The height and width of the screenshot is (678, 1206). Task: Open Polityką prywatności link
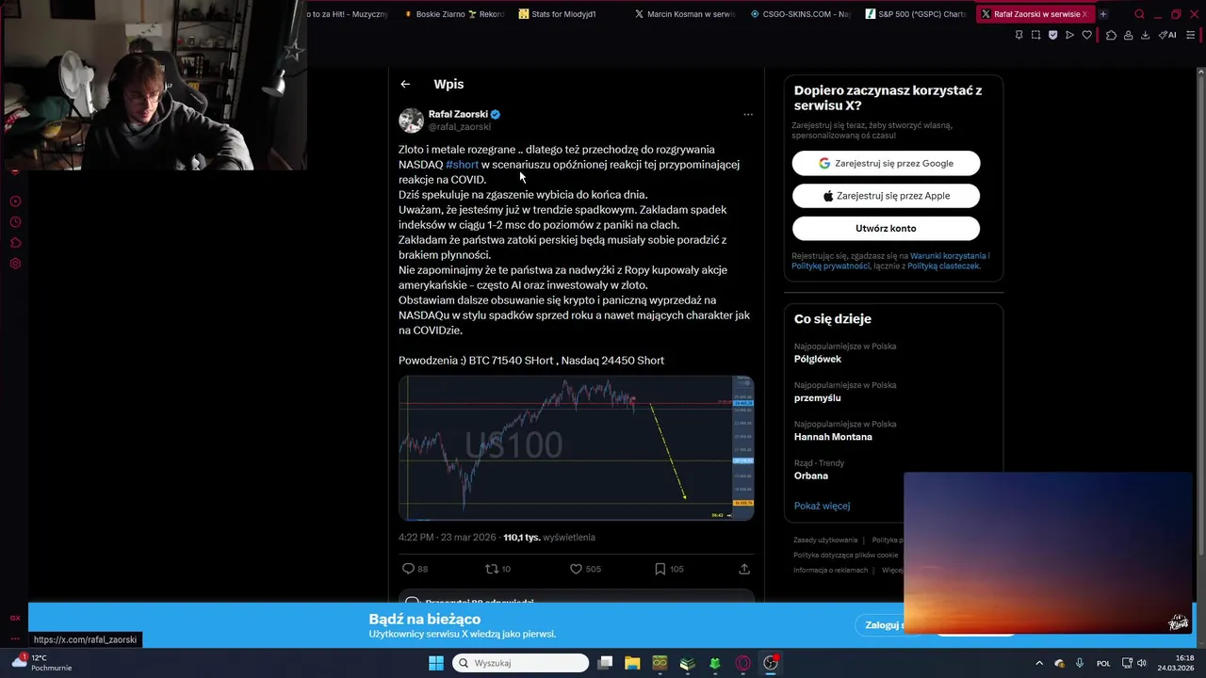[x=831, y=266]
